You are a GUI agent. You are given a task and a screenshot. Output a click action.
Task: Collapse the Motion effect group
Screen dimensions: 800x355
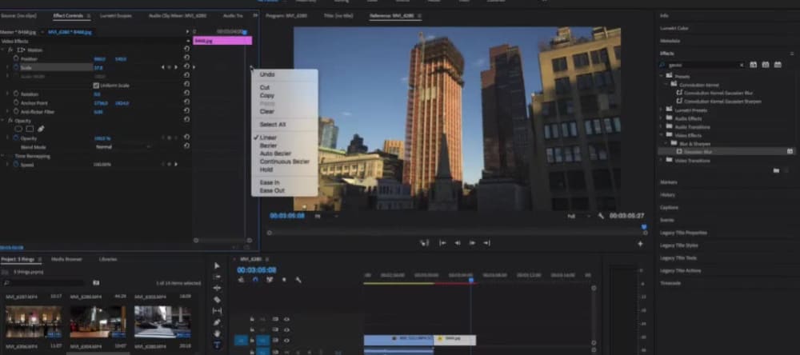coord(3,50)
